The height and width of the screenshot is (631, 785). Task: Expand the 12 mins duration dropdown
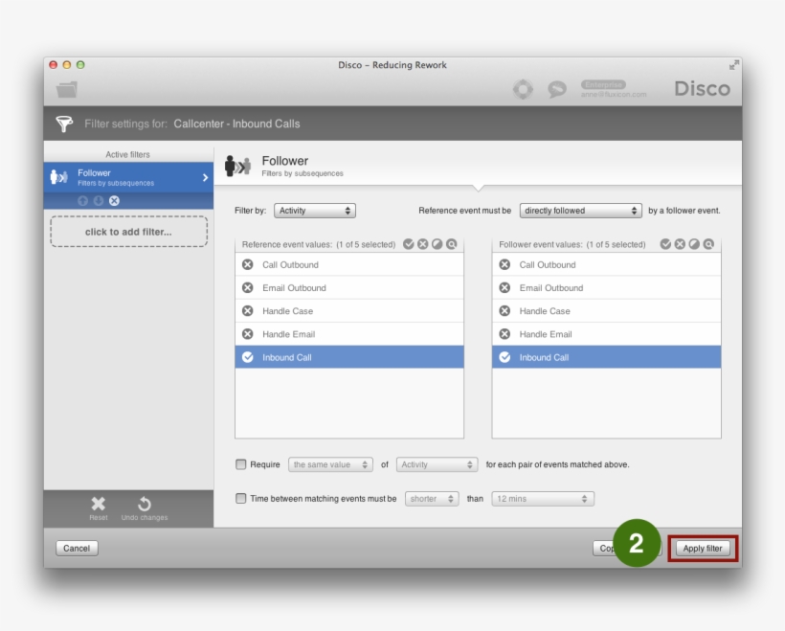[x=542, y=499]
